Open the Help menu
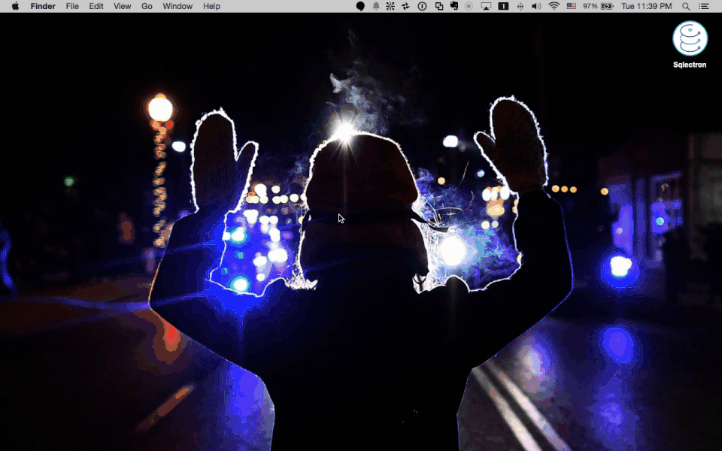The height and width of the screenshot is (451, 722). click(x=211, y=6)
